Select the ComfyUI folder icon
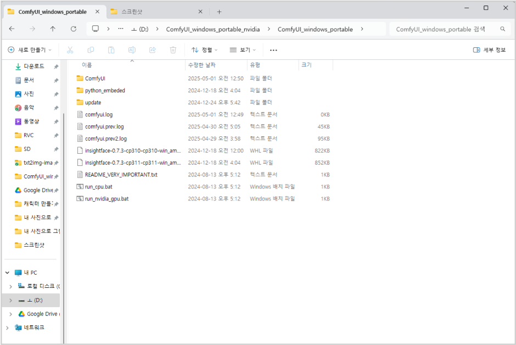The width and height of the screenshot is (516, 345). 80,78
